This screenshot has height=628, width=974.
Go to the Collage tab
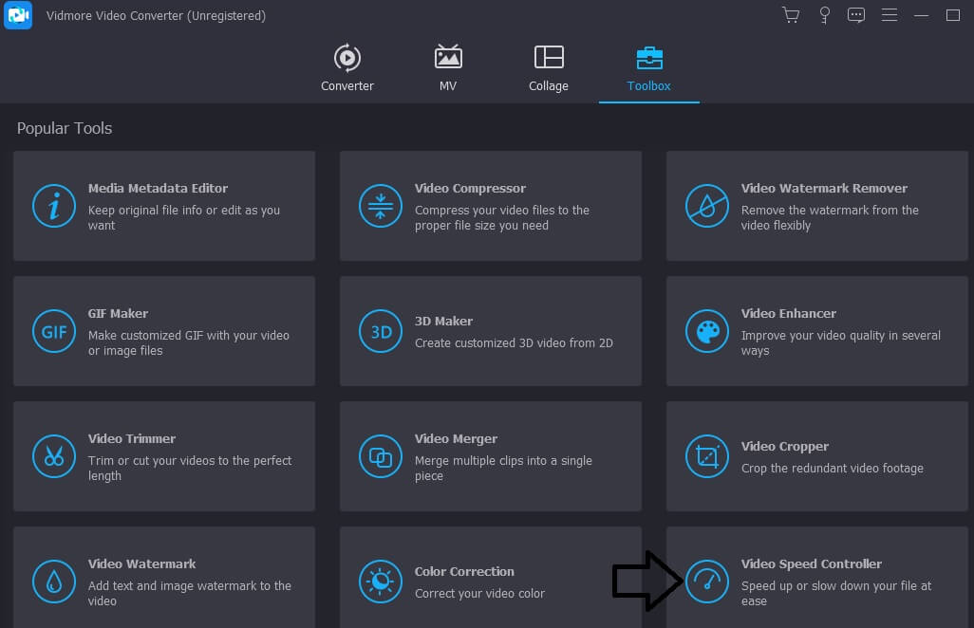pos(549,68)
